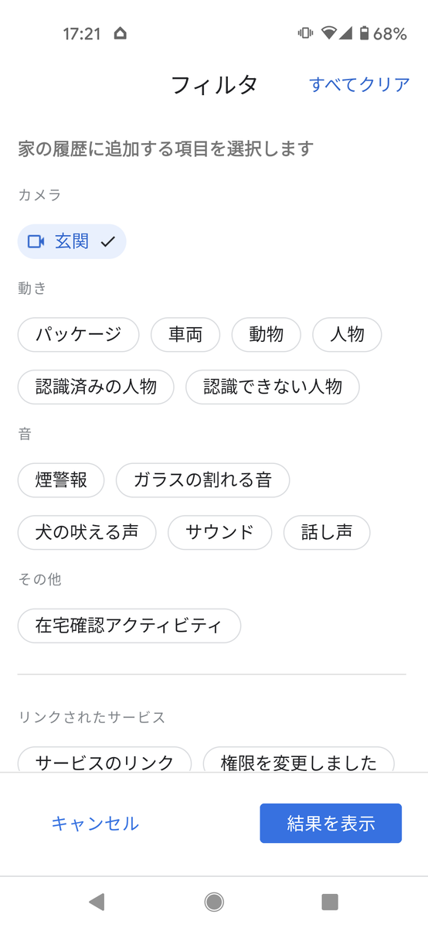Tap the checkmark on 玄関 chip
Viewport: 428px width, 928px height.
[108, 241]
